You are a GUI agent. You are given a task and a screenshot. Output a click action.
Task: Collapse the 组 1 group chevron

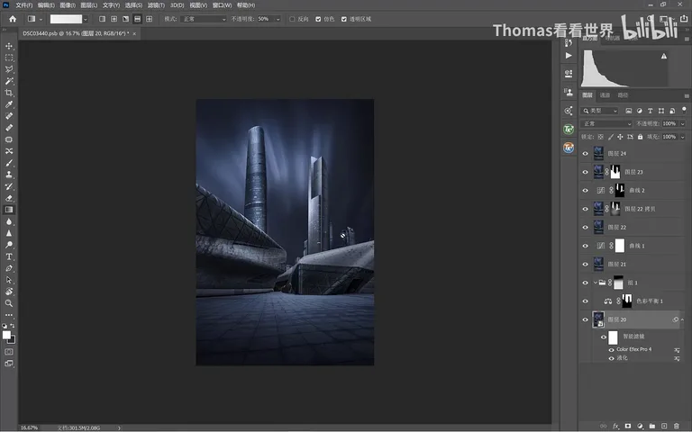595,283
